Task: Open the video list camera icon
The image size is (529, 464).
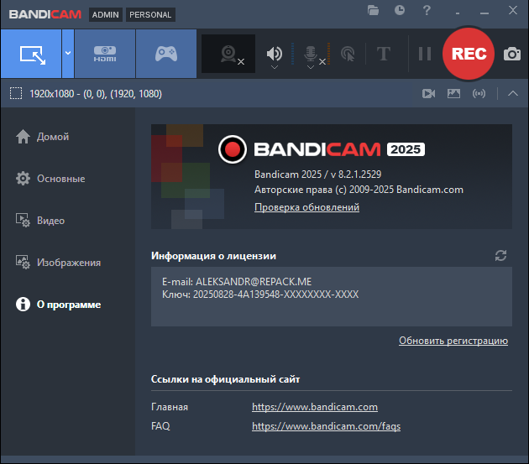Action: pyautogui.click(x=428, y=93)
